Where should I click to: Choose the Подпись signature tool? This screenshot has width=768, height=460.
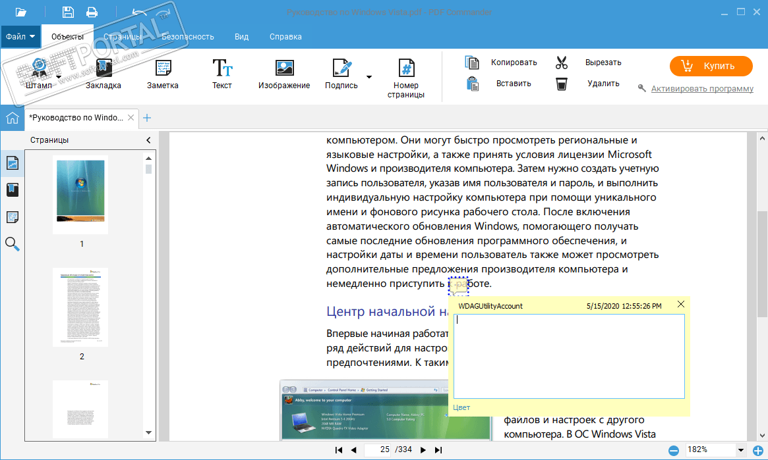(341, 73)
